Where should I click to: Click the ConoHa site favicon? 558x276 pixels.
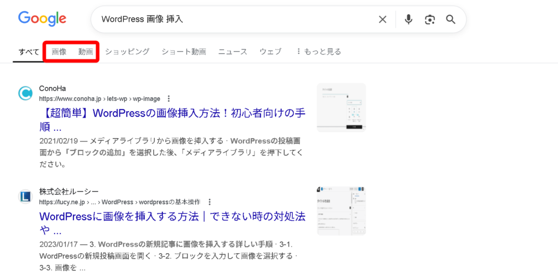tap(25, 93)
